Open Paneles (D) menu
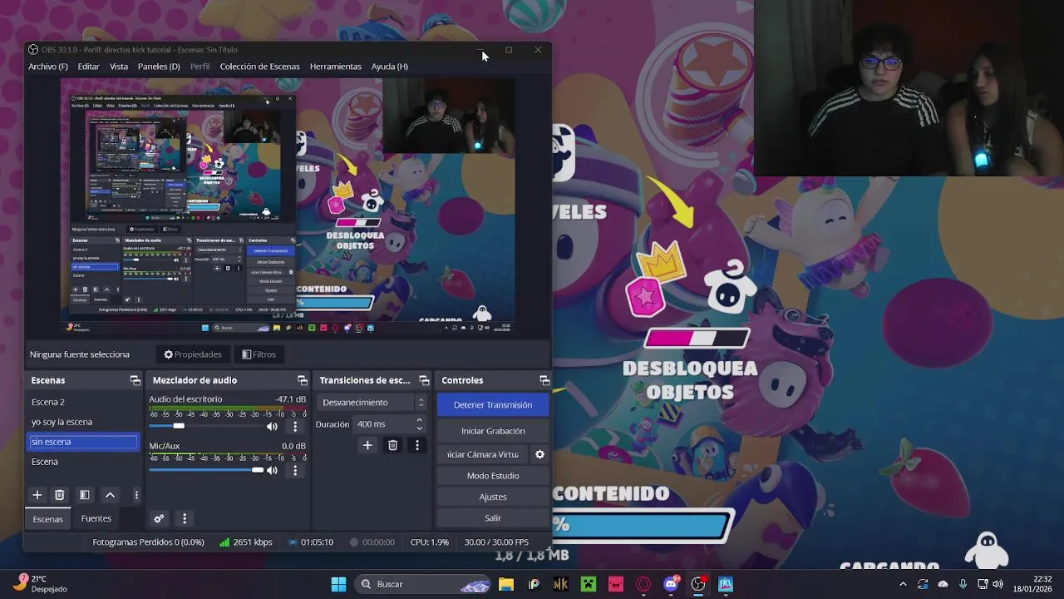The image size is (1064, 599). tap(159, 67)
